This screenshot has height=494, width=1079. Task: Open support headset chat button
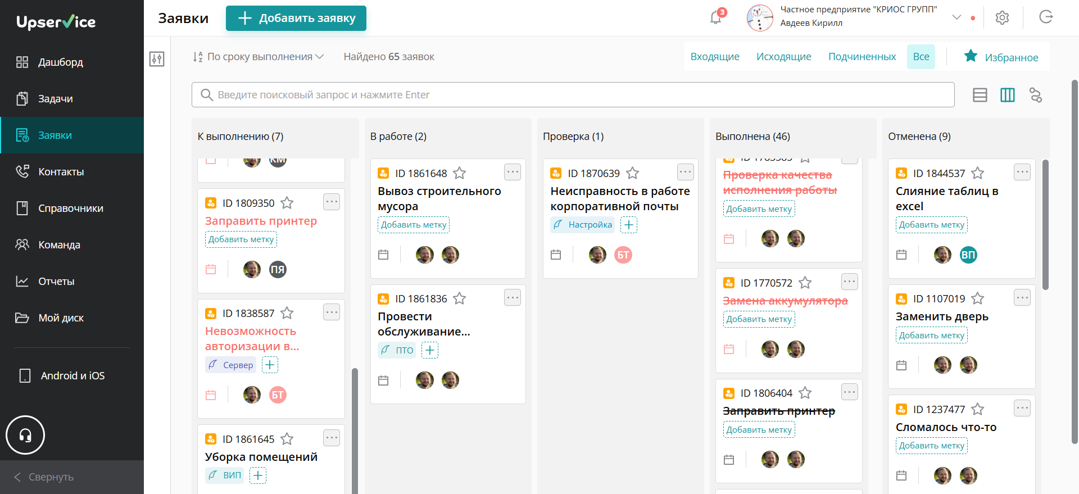pos(25,435)
